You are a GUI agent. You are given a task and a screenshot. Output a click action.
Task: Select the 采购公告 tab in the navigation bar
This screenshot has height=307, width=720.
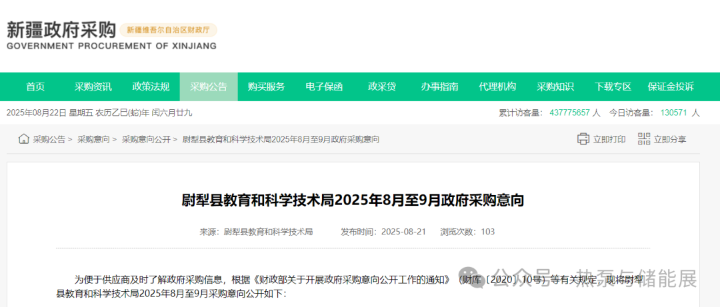click(x=209, y=87)
